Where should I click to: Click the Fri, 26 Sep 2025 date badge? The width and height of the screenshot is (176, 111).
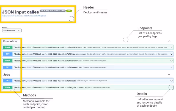[x=53, y=11]
